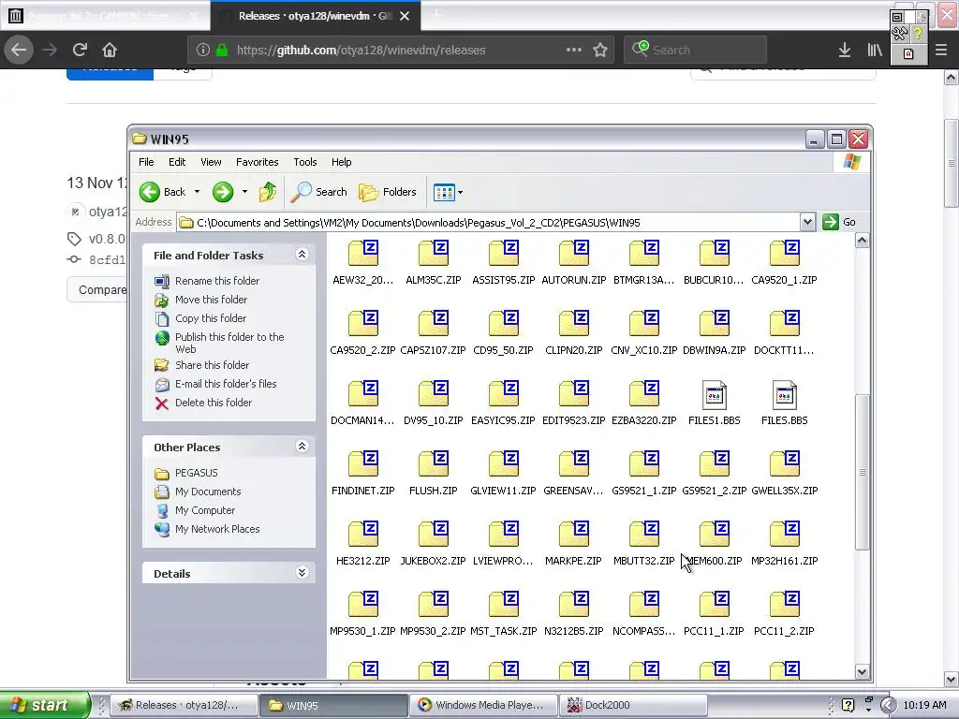Click the Back arrow in WIN95 Explorer
This screenshot has width=959, height=719.
point(150,192)
